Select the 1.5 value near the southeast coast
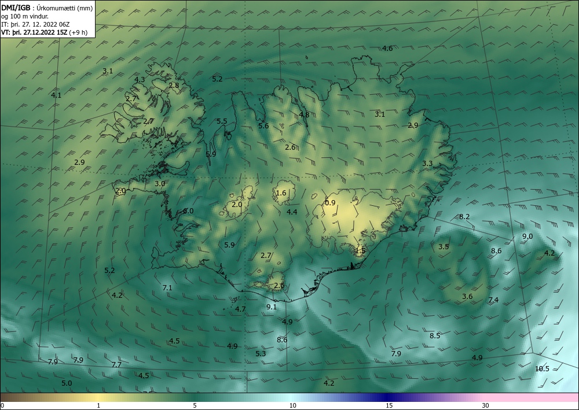Screen dimensions: 579x410 (360, 250)
